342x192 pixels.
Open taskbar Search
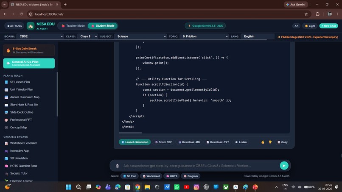coord(78,187)
